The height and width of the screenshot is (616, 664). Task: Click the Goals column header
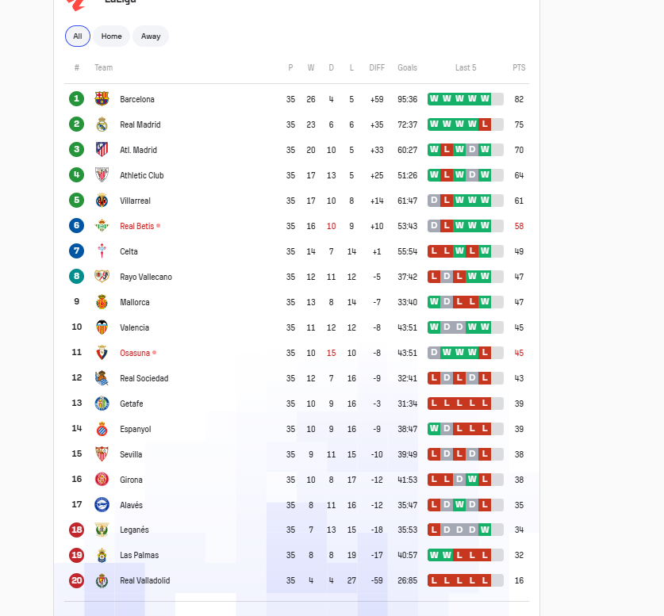407,67
